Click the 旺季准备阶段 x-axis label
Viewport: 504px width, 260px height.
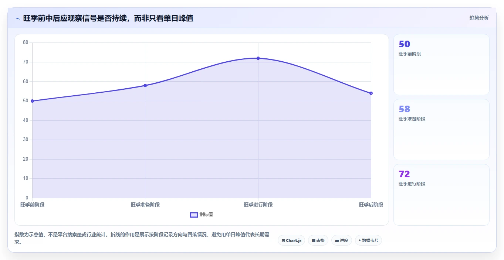point(145,205)
